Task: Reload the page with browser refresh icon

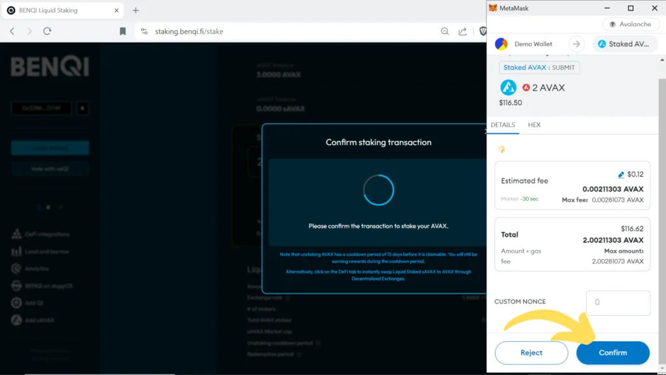Action: 47,31
